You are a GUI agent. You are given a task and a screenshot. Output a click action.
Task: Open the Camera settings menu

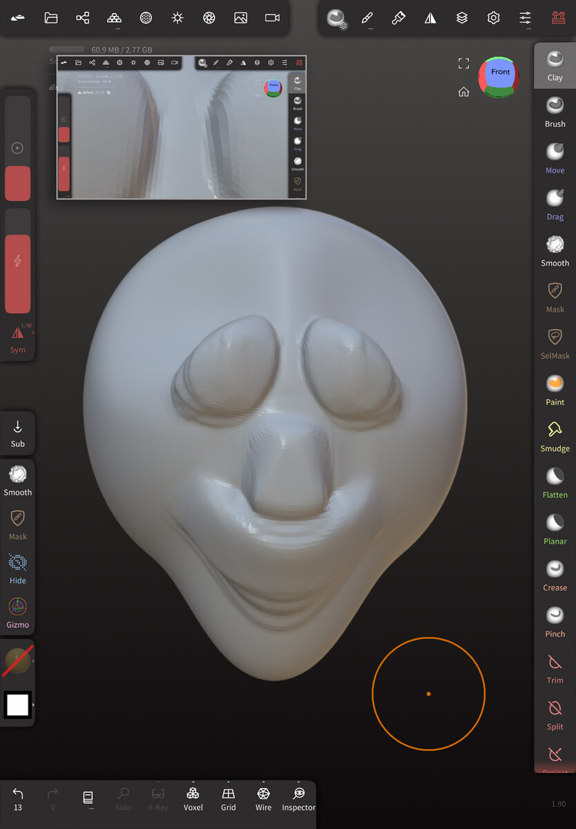pyautogui.click(x=272, y=18)
